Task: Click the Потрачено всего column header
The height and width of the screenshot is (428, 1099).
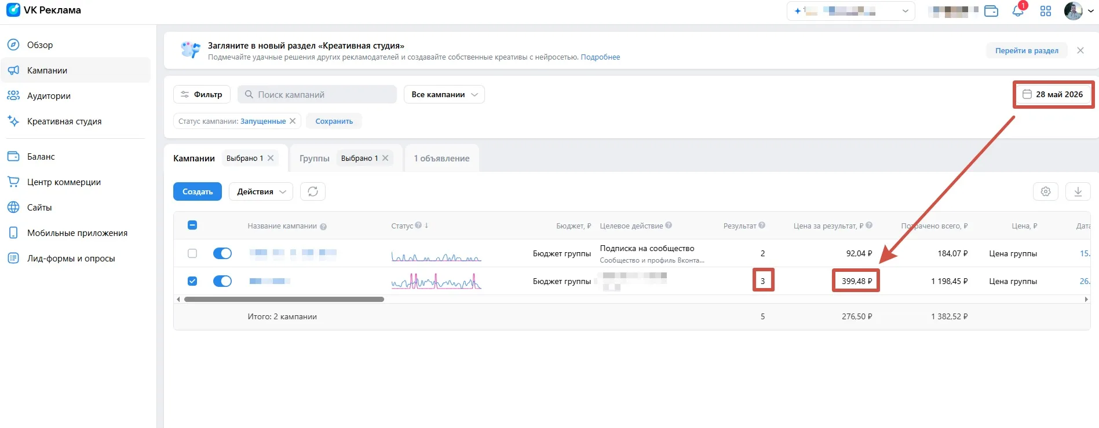Action: click(934, 226)
